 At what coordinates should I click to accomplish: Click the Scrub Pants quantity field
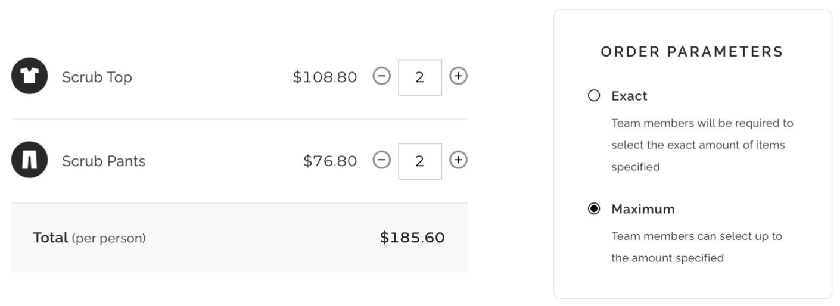(419, 161)
